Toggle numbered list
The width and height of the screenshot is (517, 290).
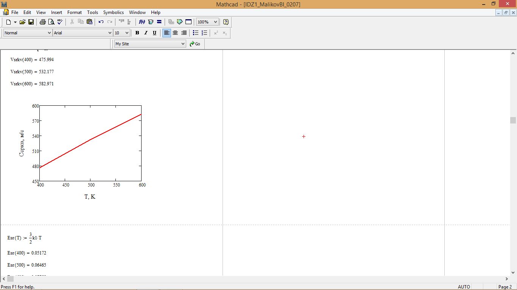[x=204, y=33]
